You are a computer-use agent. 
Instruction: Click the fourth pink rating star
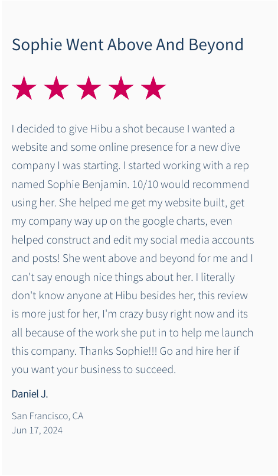click(x=121, y=88)
